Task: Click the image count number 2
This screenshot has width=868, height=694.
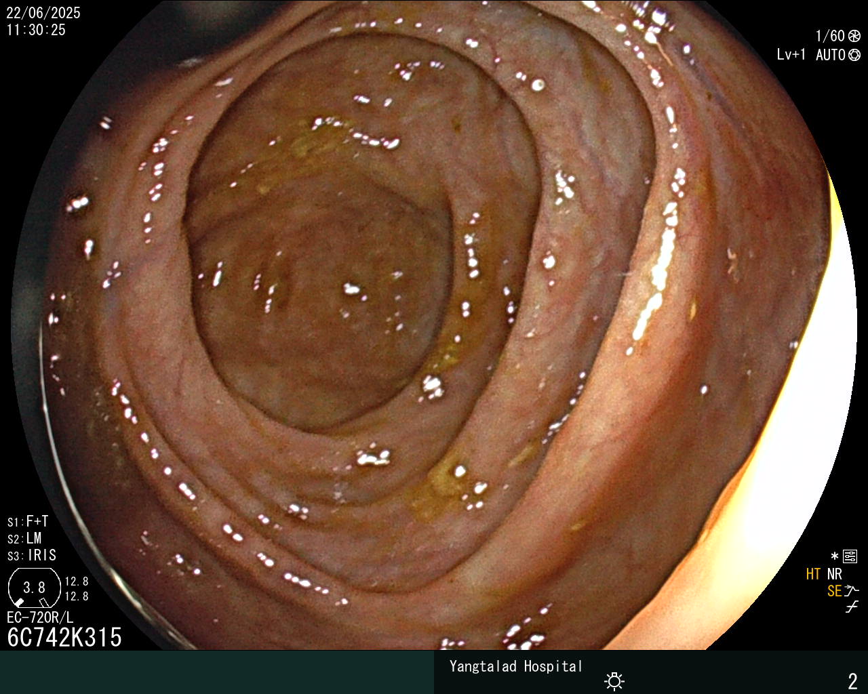Action: click(x=852, y=681)
